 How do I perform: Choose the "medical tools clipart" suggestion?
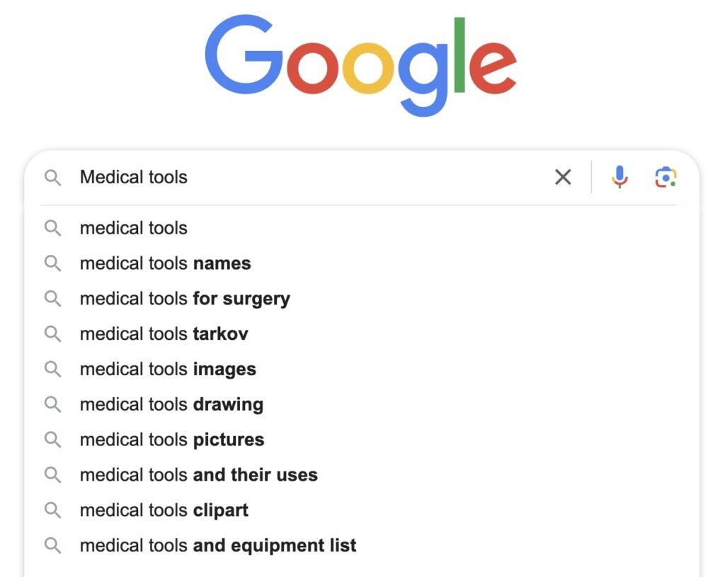pos(164,510)
